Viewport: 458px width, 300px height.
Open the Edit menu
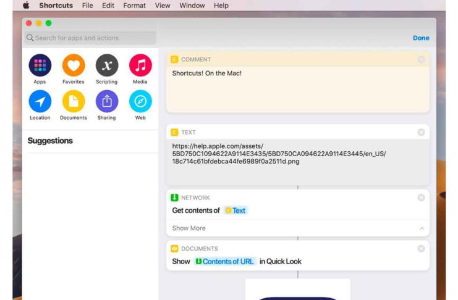108,6
